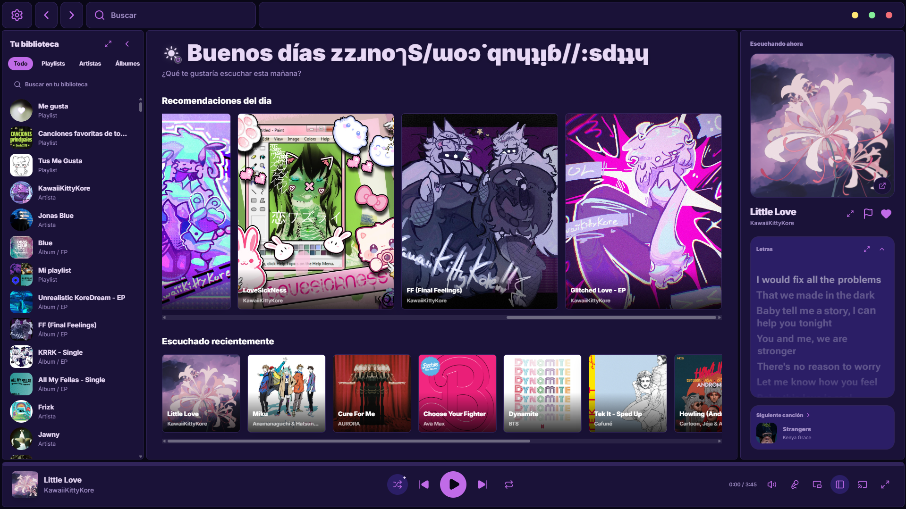Collapse Tu biblioteca sidebar with chevron
The width and height of the screenshot is (906, 509).
click(127, 44)
